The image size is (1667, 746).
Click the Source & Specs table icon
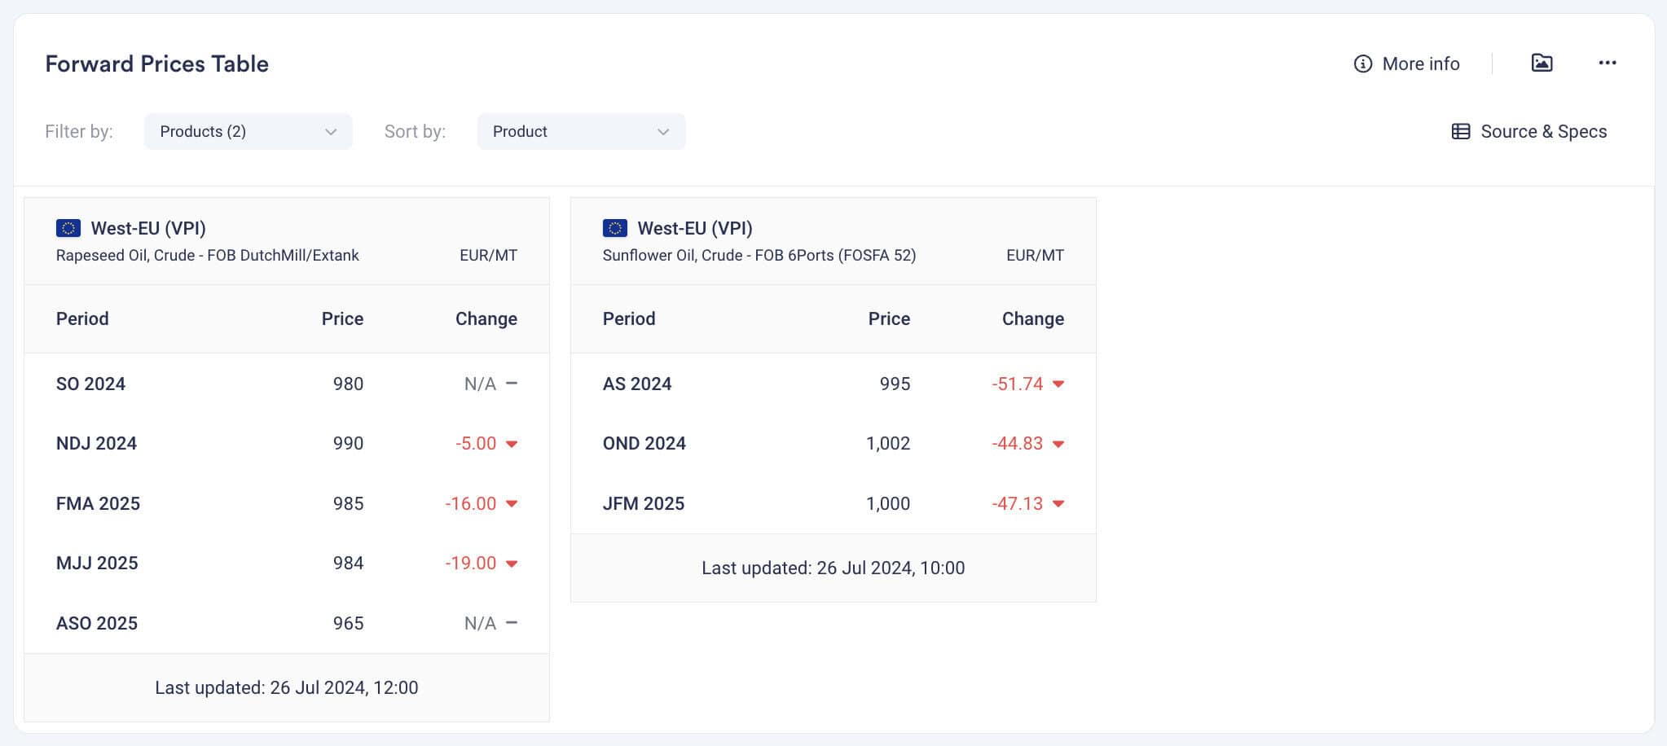click(1461, 131)
